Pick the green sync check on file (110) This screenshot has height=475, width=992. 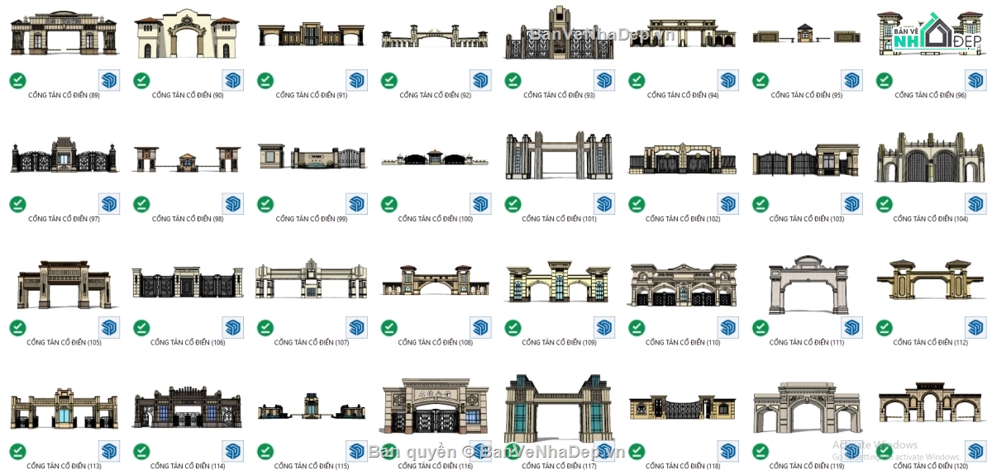[x=637, y=328]
